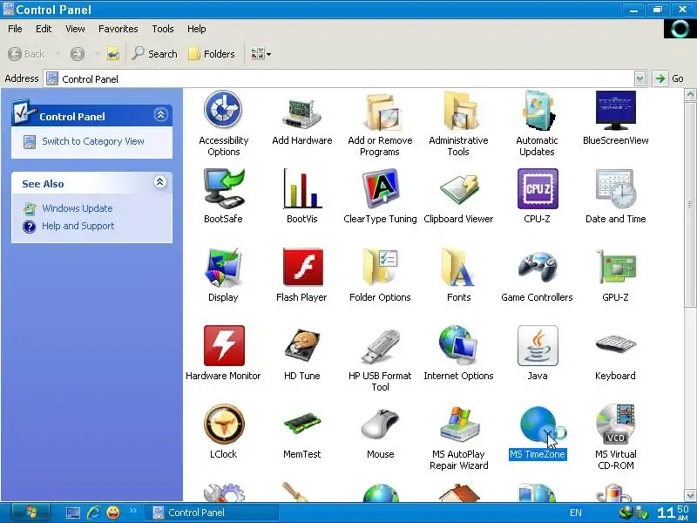Open the Administrative Tools folder
This screenshot has width=697, height=523.
coord(458,123)
